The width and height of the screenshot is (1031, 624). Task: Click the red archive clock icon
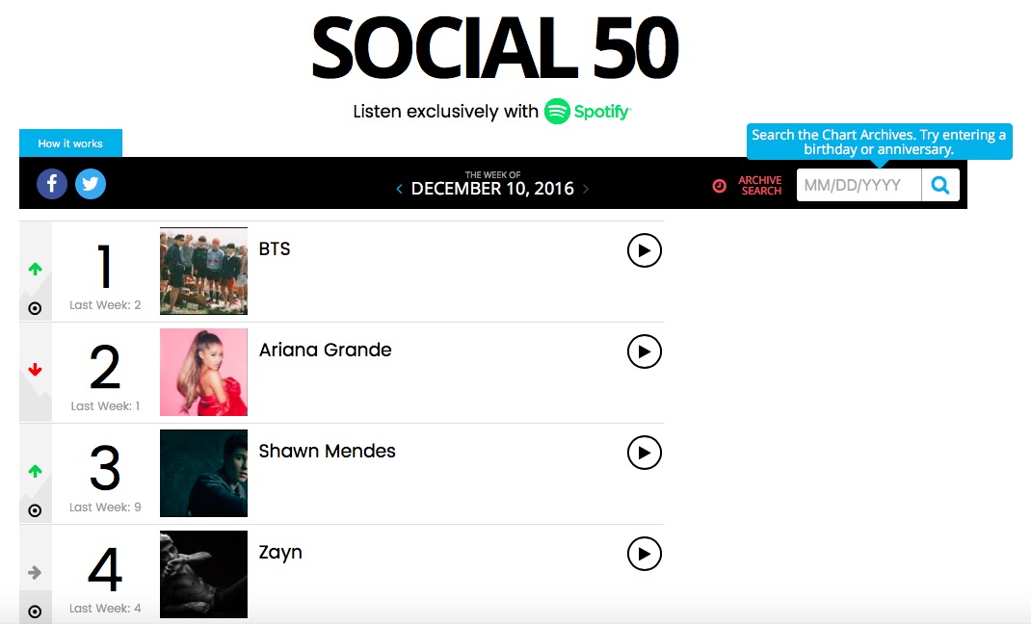(x=719, y=186)
